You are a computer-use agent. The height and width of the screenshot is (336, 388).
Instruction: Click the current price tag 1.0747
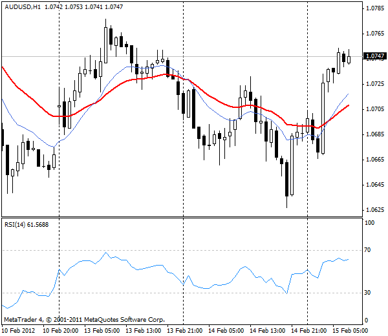[375, 56]
